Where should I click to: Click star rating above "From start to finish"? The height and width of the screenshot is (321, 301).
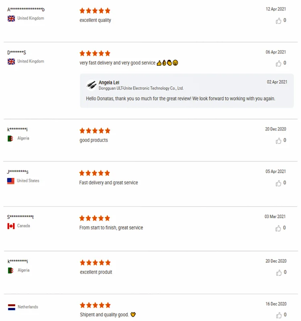(x=95, y=218)
